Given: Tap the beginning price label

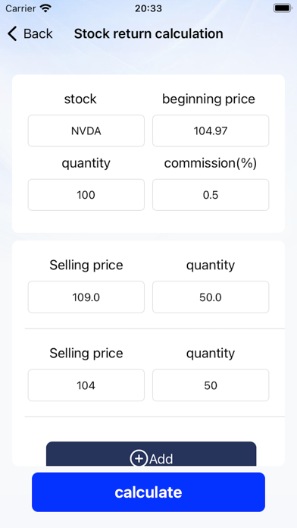Looking at the screenshot, I should pos(208,99).
